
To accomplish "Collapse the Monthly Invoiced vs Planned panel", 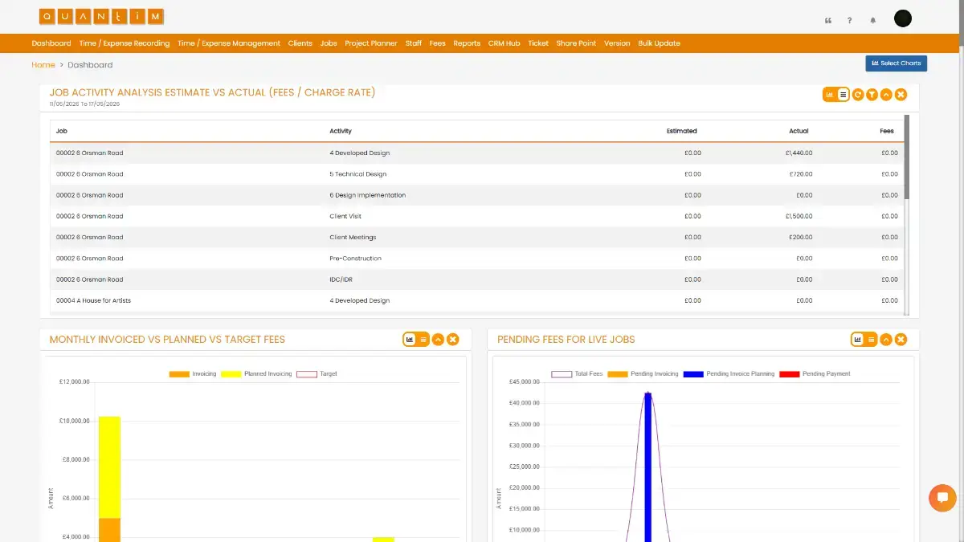I will pyautogui.click(x=438, y=340).
